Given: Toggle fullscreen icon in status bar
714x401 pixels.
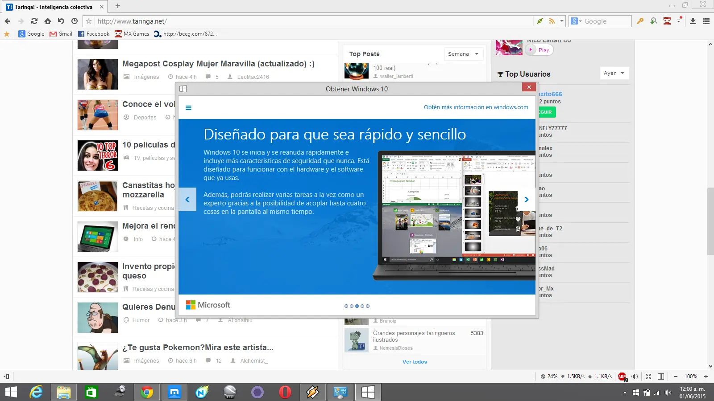Looking at the screenshot, I should (x=648, y=376).
